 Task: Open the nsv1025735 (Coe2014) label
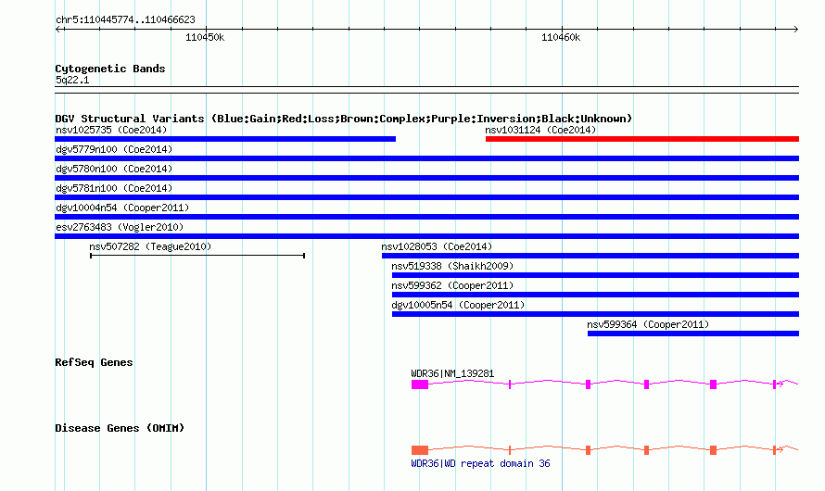pos(111,130)
